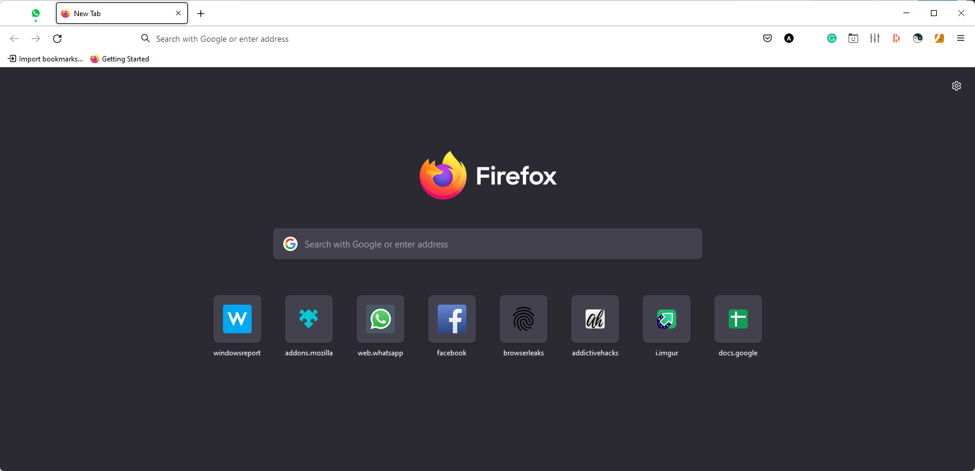Open the windowsreport shortcut tile
The width and height of the screenshot is (975, 471).
point(237,319)
